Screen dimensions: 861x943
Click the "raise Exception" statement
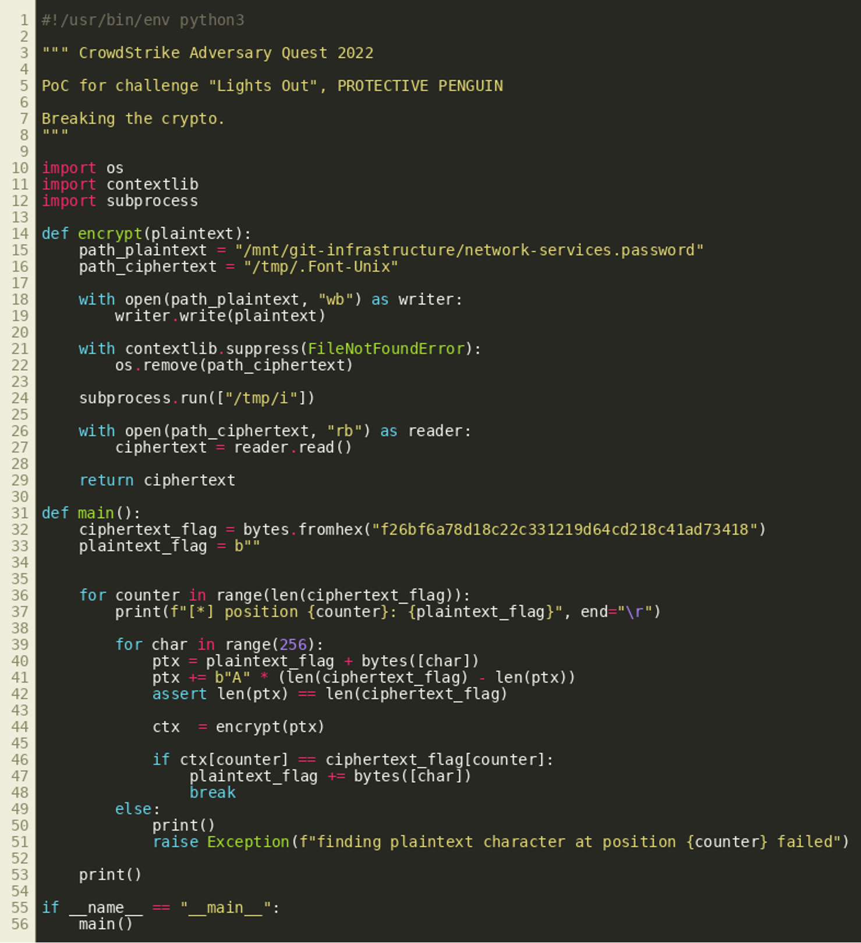coord(501,842)
